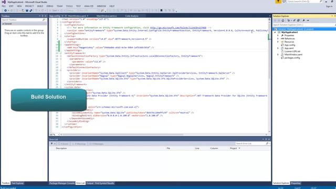Viewport: 336px width, 189px height.
Task: Toggle the Messages filter in Error List
Action: (97, 144)
